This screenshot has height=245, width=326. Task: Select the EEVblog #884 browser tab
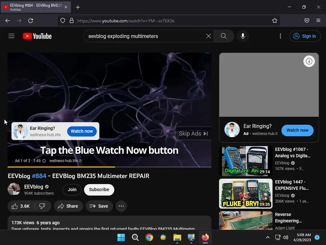36,7
